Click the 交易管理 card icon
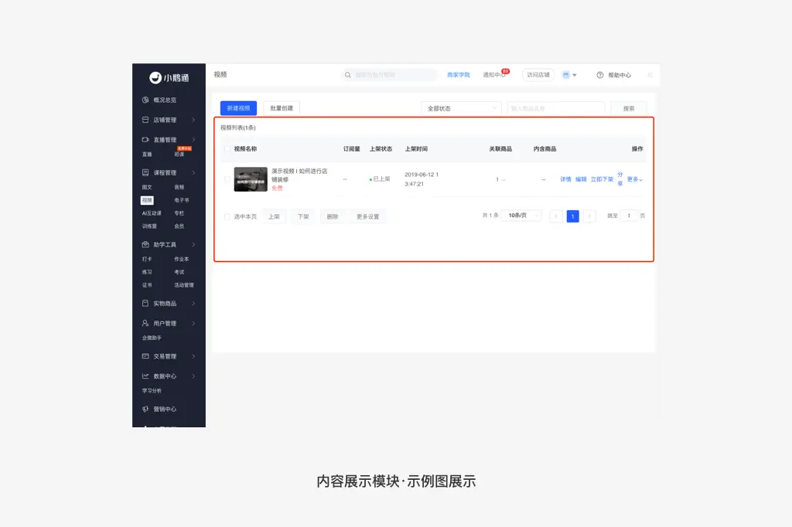The height and width of the screenshot is (527, 792). (145, 356)
